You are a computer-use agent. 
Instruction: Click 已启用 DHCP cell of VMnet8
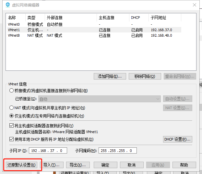(137, 35)
